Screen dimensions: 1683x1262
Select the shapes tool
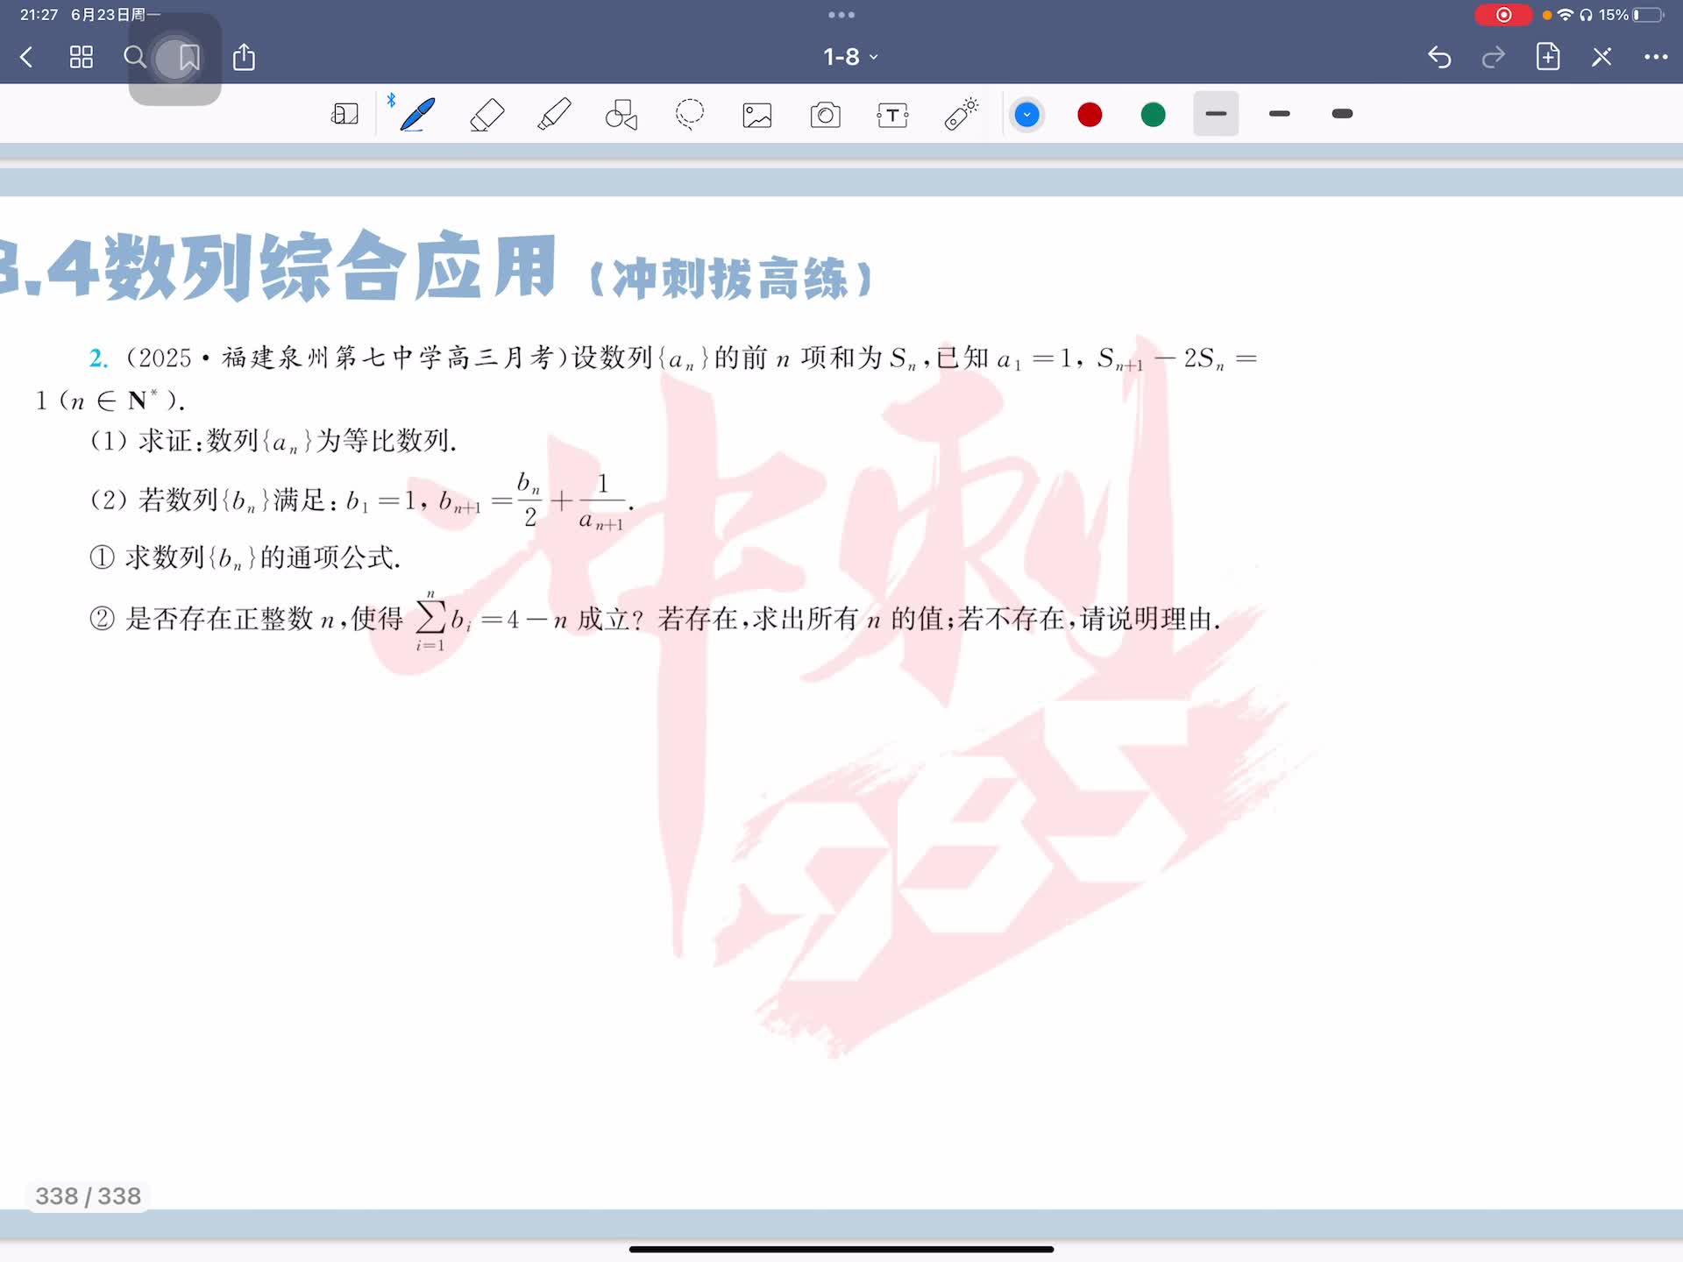click(621, 115)
